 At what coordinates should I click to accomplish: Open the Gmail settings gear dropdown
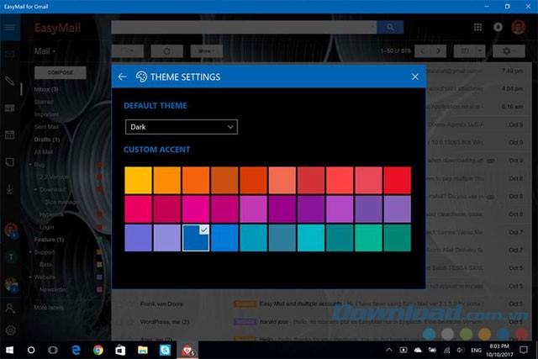coord(509,51)
